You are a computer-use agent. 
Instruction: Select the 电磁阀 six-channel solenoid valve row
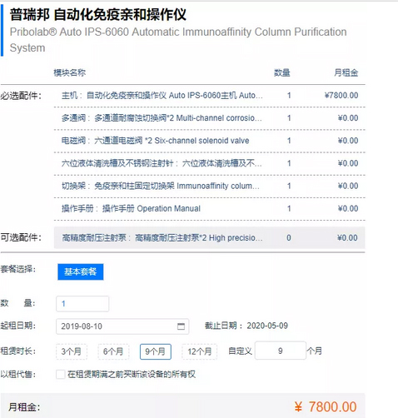pos(210,141)
